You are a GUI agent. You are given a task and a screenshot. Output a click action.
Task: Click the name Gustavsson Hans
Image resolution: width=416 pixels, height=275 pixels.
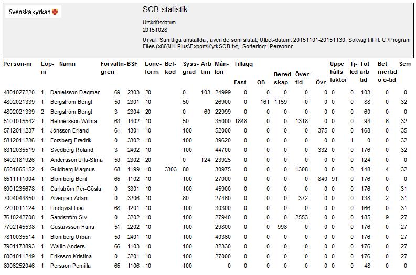pyautogui.click(x=72, y=227)
